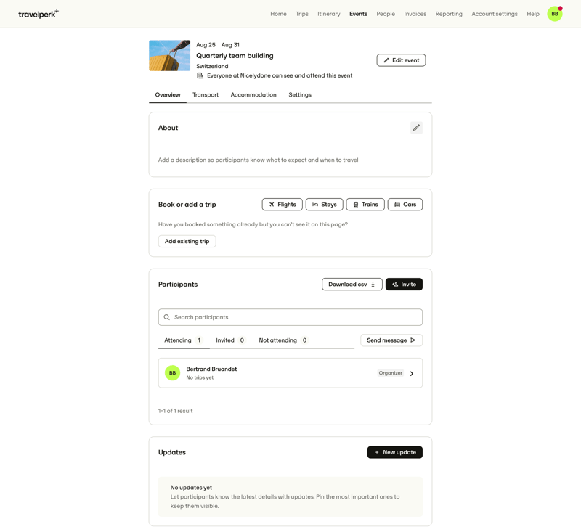The image size is (581, 532).
Task: Switch to the Transport tab
Action: coord(206,94)
